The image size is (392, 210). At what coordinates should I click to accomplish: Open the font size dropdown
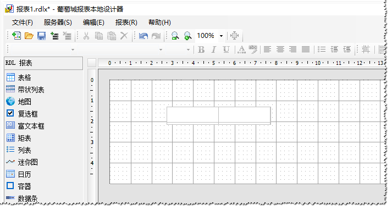188,49
